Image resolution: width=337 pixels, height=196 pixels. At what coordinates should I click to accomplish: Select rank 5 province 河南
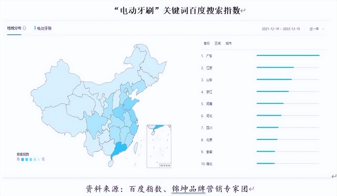[x=209, y=104]
